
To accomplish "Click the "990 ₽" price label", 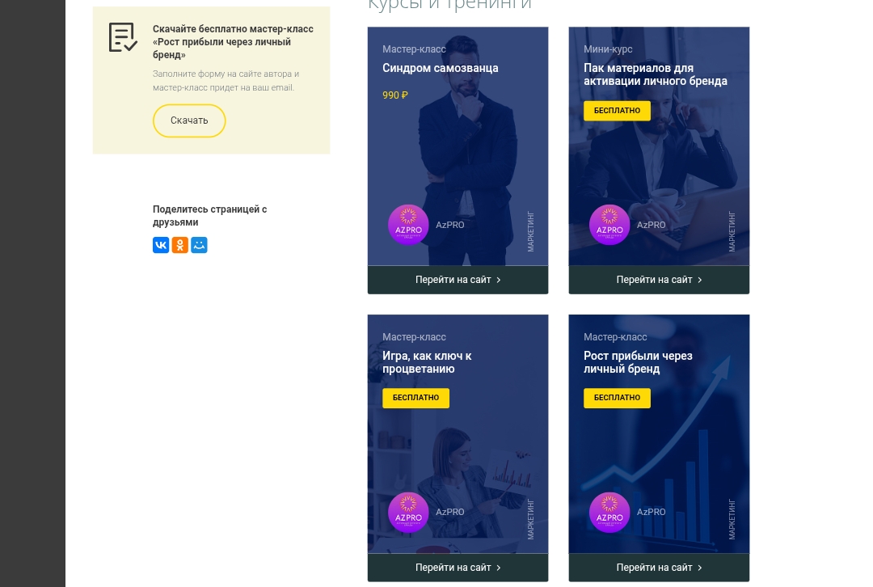I will tap(395, 95).
